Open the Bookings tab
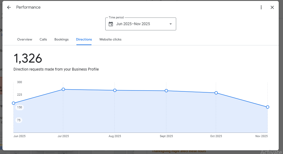 pos(61,39)
